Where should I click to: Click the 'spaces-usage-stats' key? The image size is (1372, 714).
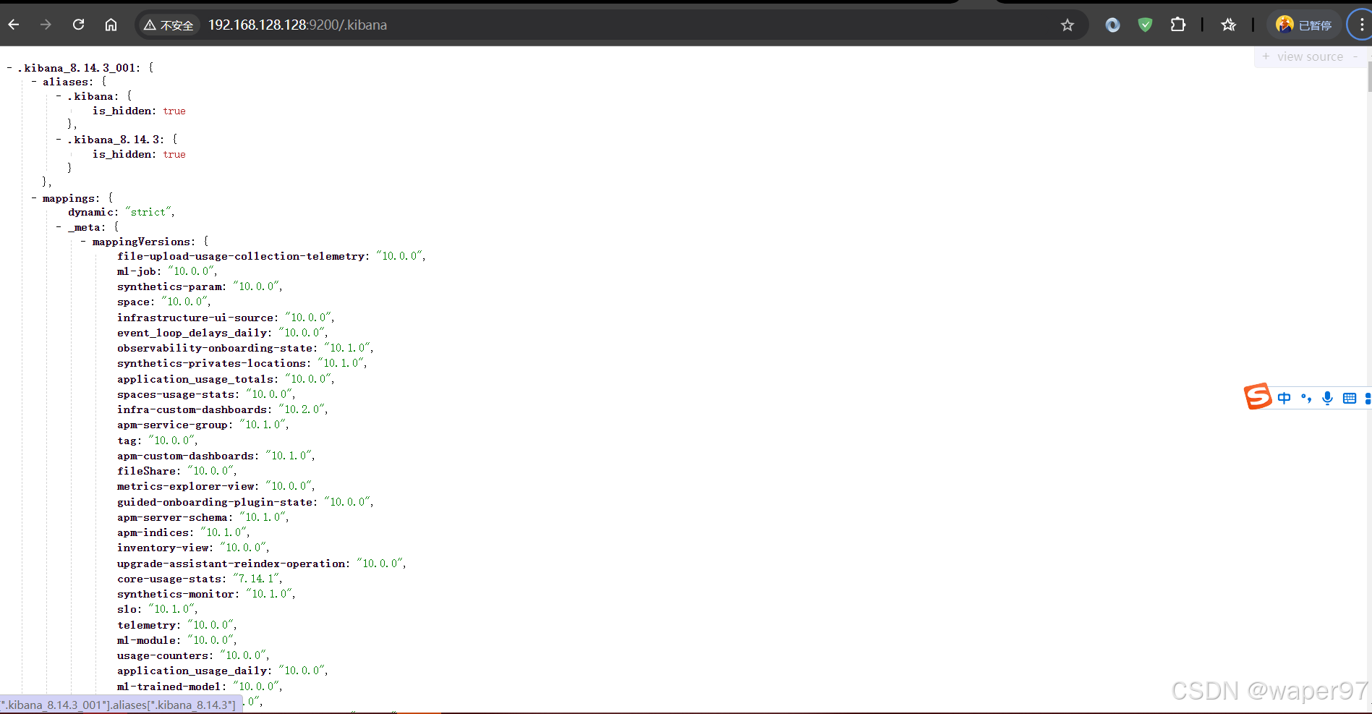pyautogui.click(x=176, y=394)
